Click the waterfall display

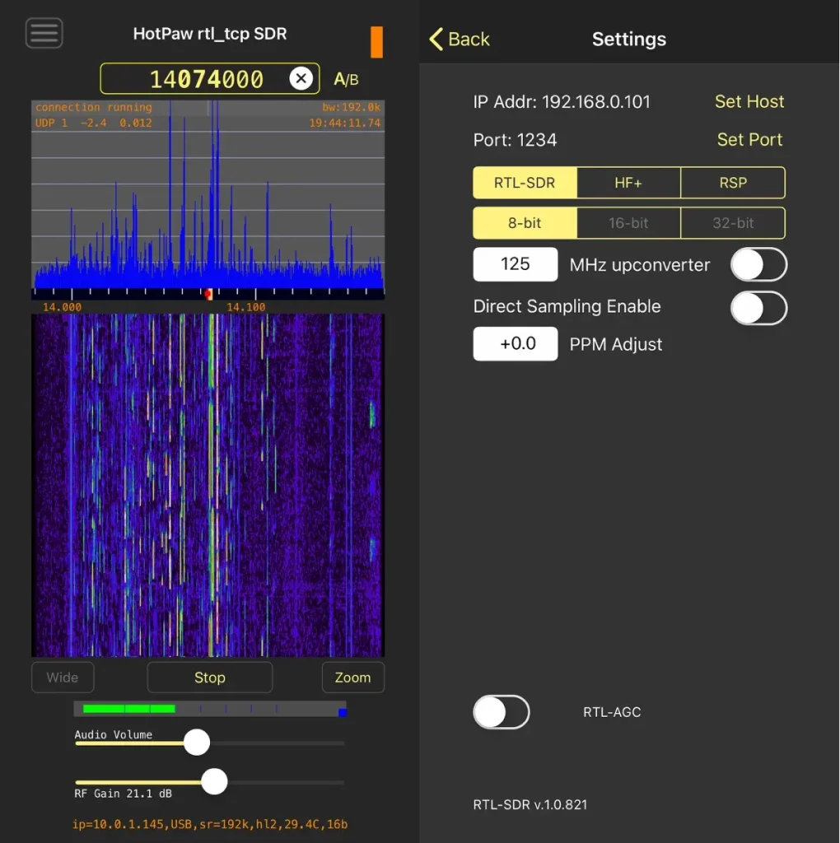pos(208,486)
